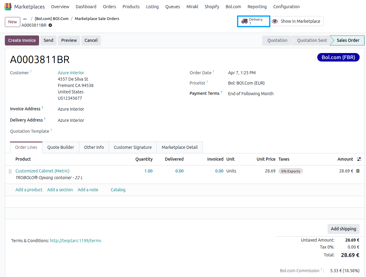
Task: Open Customized Cabinet (Metric) product link
Action: pos(42,171)
